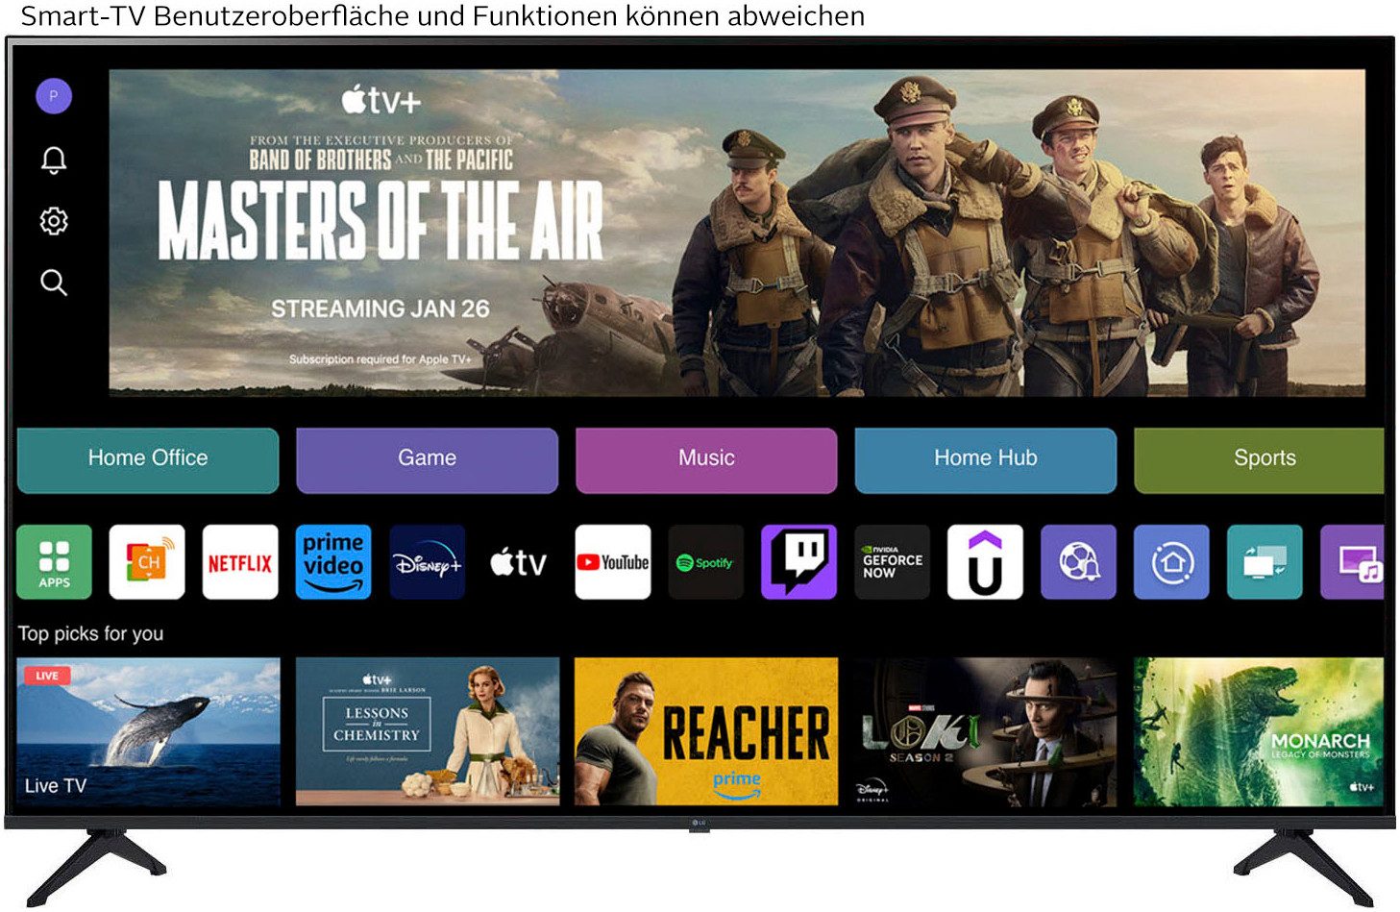The height and width of the screenshot is (912, 1400).
Task: Launch the Twitch app
Action: click(798, 562)
